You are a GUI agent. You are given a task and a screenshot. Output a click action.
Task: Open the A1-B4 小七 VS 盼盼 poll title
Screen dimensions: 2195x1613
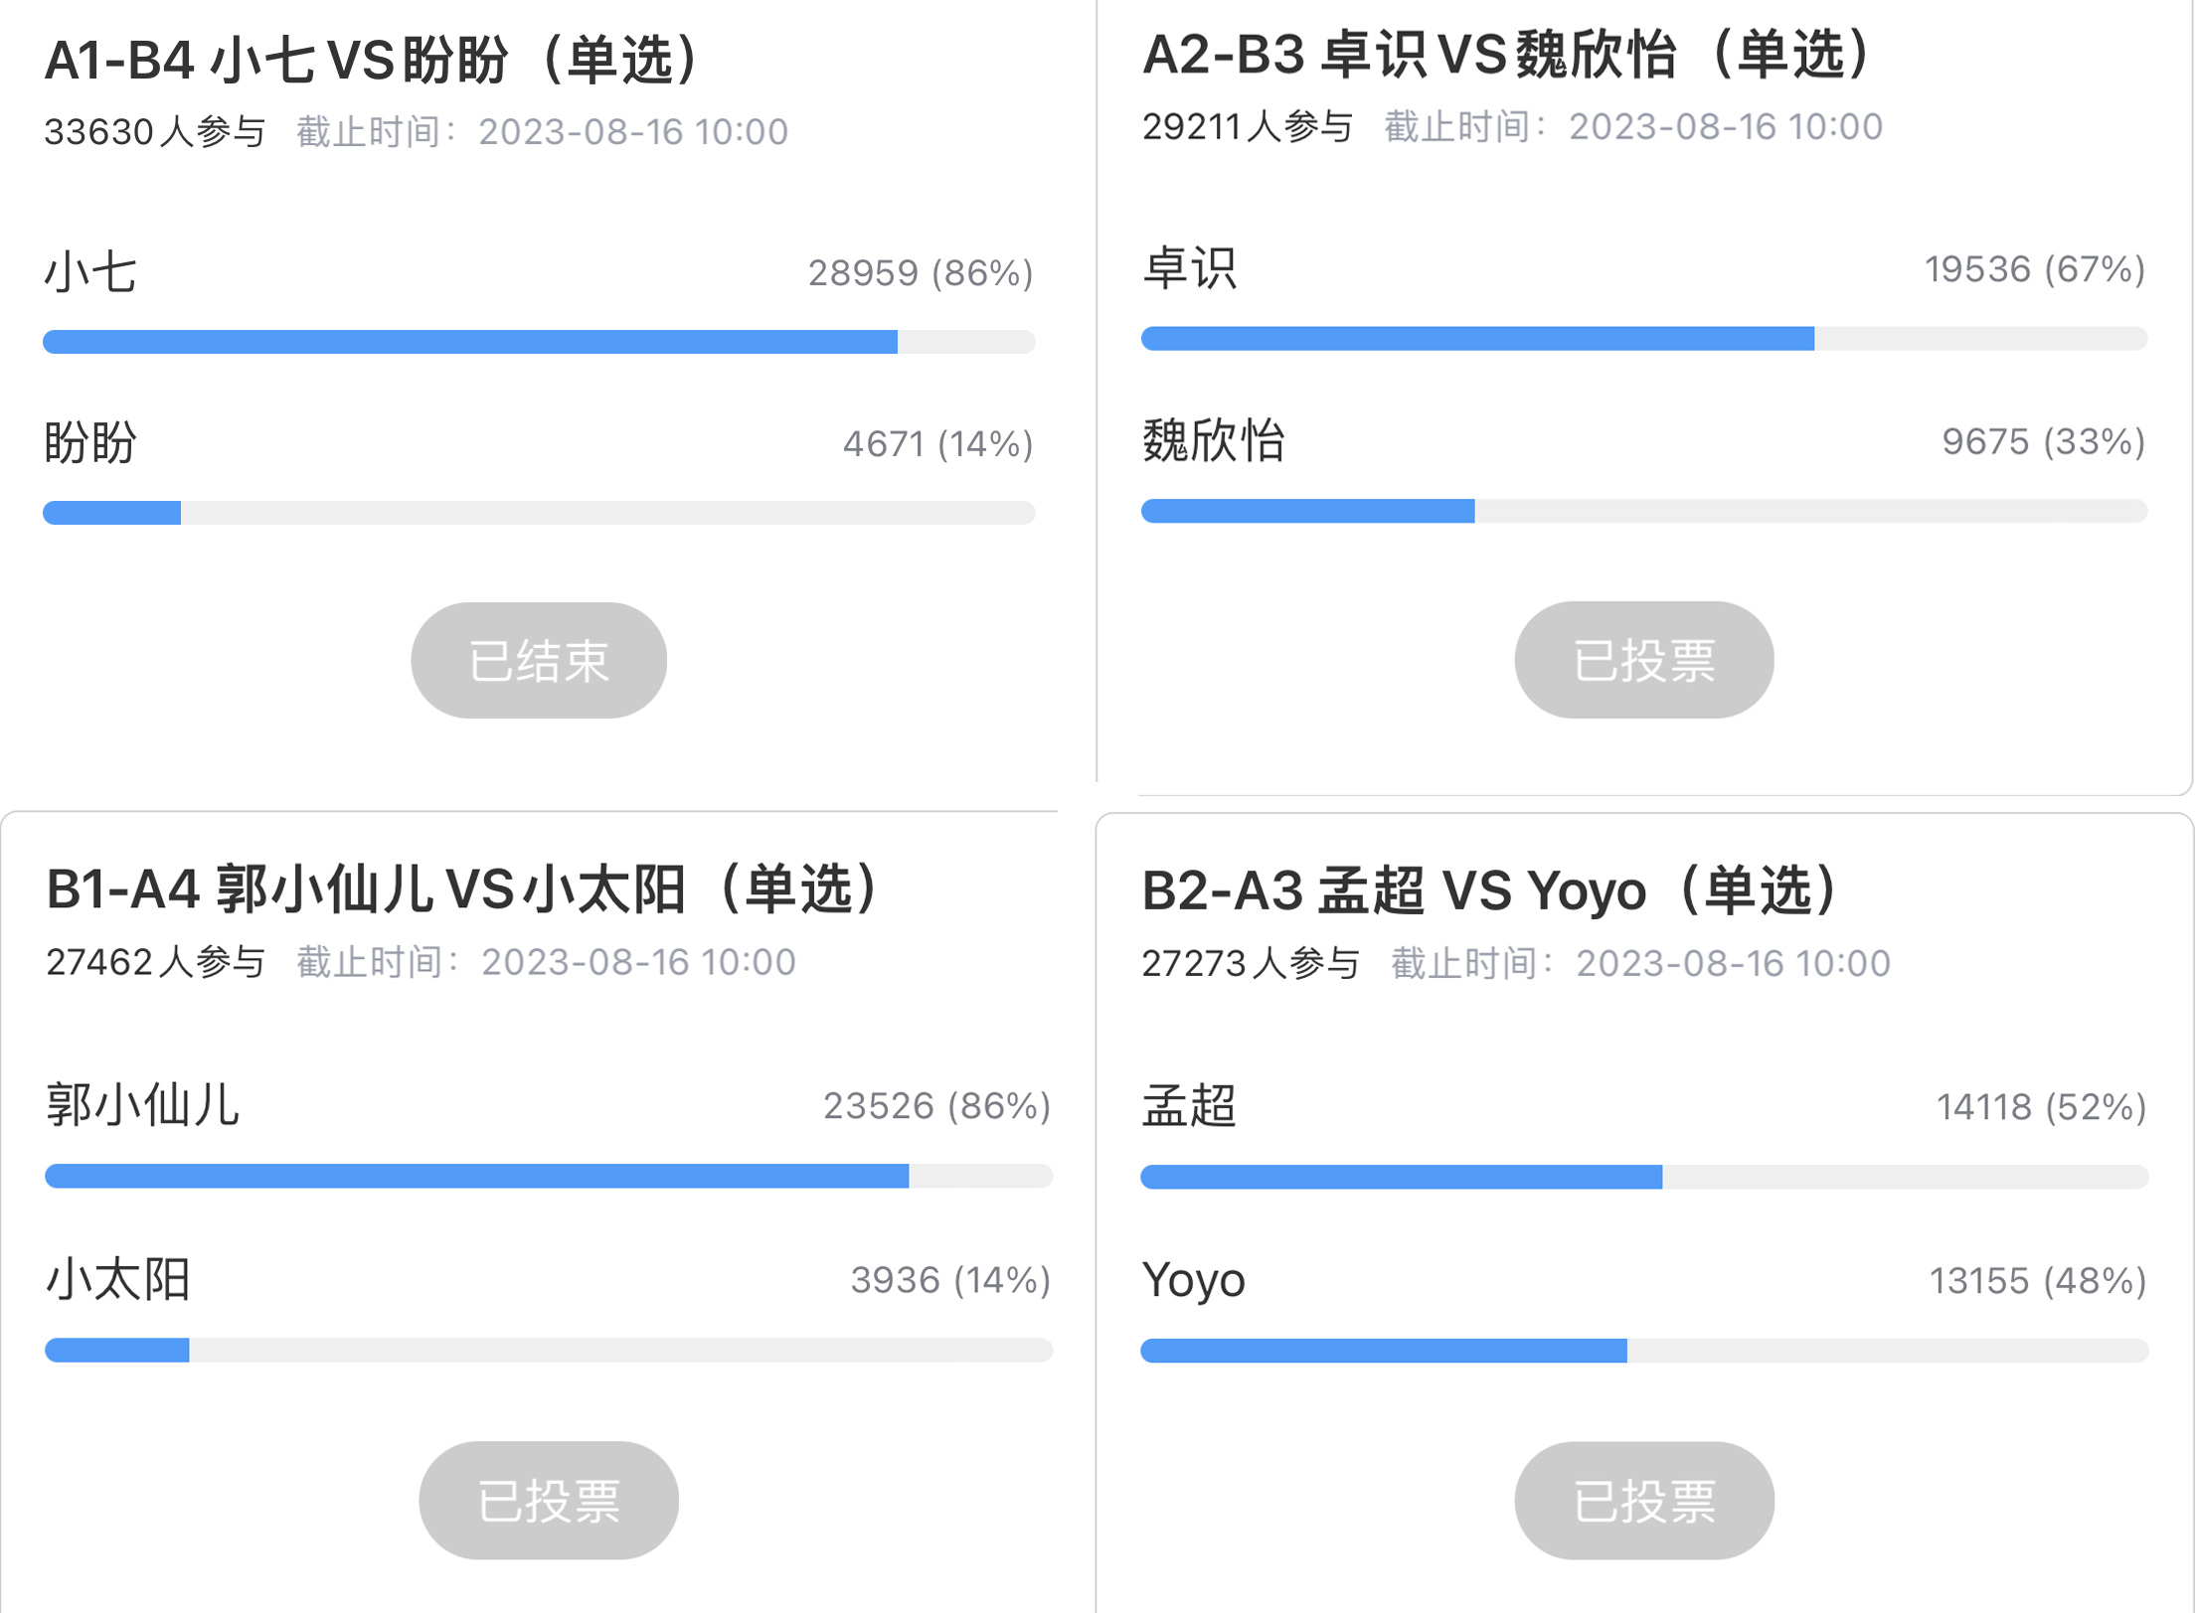(x=377, y=60)
